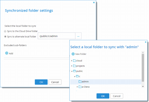The height and width of the screenshot is (102, 149).
Task: Expand the cloud folder tree node
Action: tap(72, 61)
